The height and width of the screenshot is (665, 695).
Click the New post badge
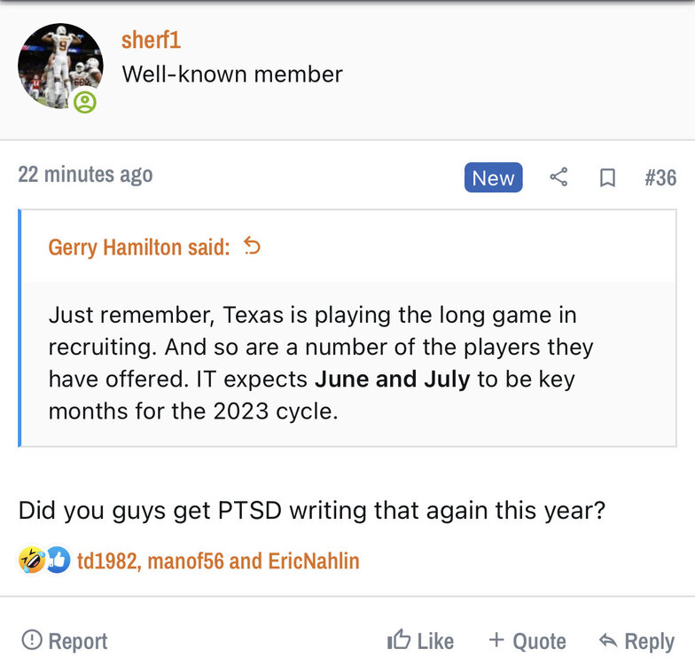[493, 177]
